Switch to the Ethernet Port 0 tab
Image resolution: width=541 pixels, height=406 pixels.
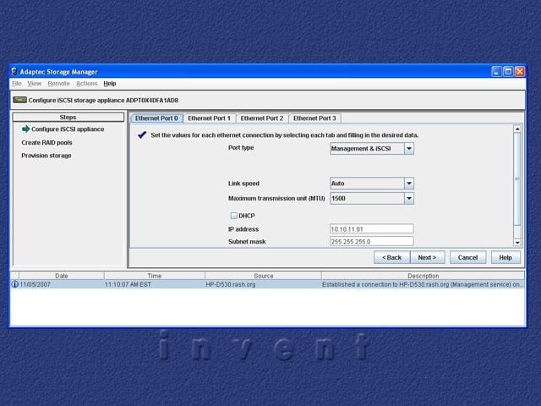[156, 118]
